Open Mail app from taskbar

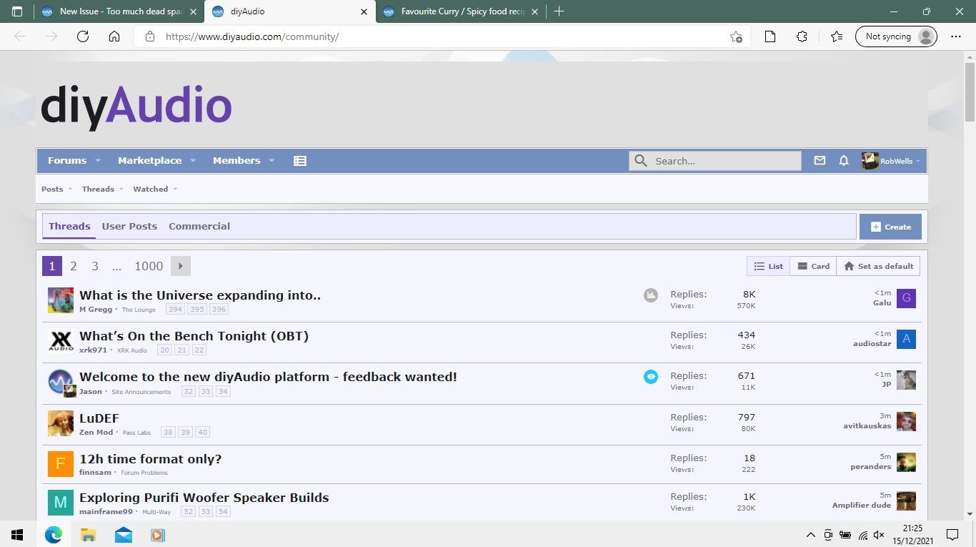coord(123,534)
